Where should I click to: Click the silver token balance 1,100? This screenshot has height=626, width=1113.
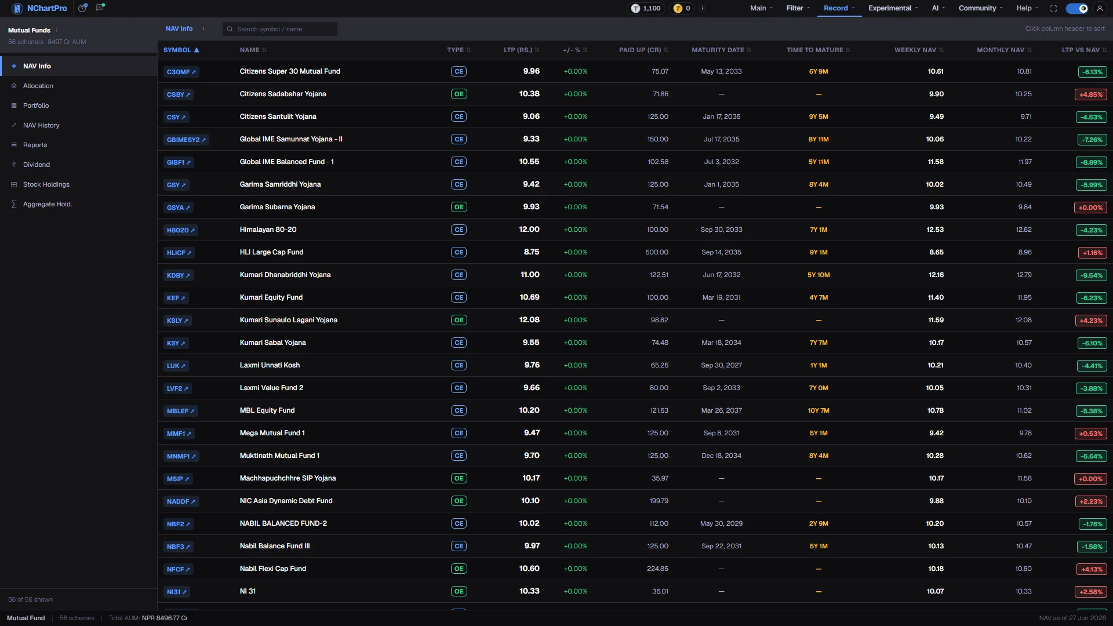coord(646,8)
